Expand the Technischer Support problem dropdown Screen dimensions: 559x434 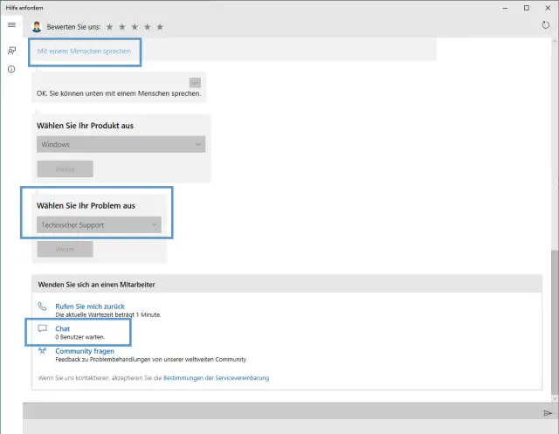(x=100, y=225)
